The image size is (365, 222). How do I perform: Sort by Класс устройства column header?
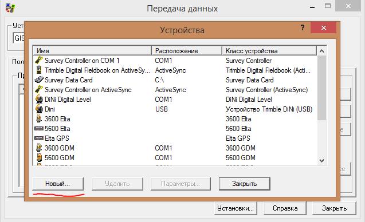click(269, 51)
